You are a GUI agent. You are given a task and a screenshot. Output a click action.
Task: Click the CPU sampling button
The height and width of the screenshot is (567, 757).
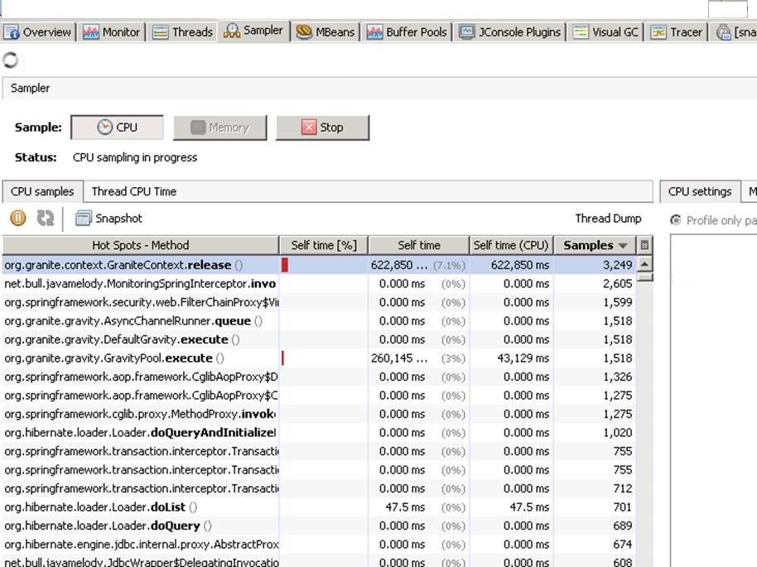click(117, 127)
